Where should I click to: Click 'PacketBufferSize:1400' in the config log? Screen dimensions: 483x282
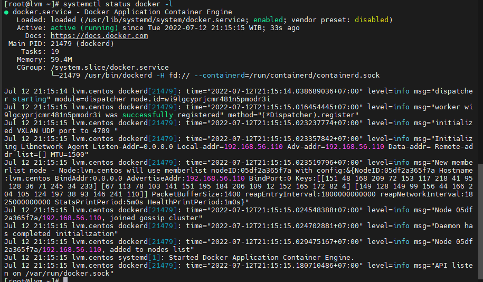click(x=196, y=194)
